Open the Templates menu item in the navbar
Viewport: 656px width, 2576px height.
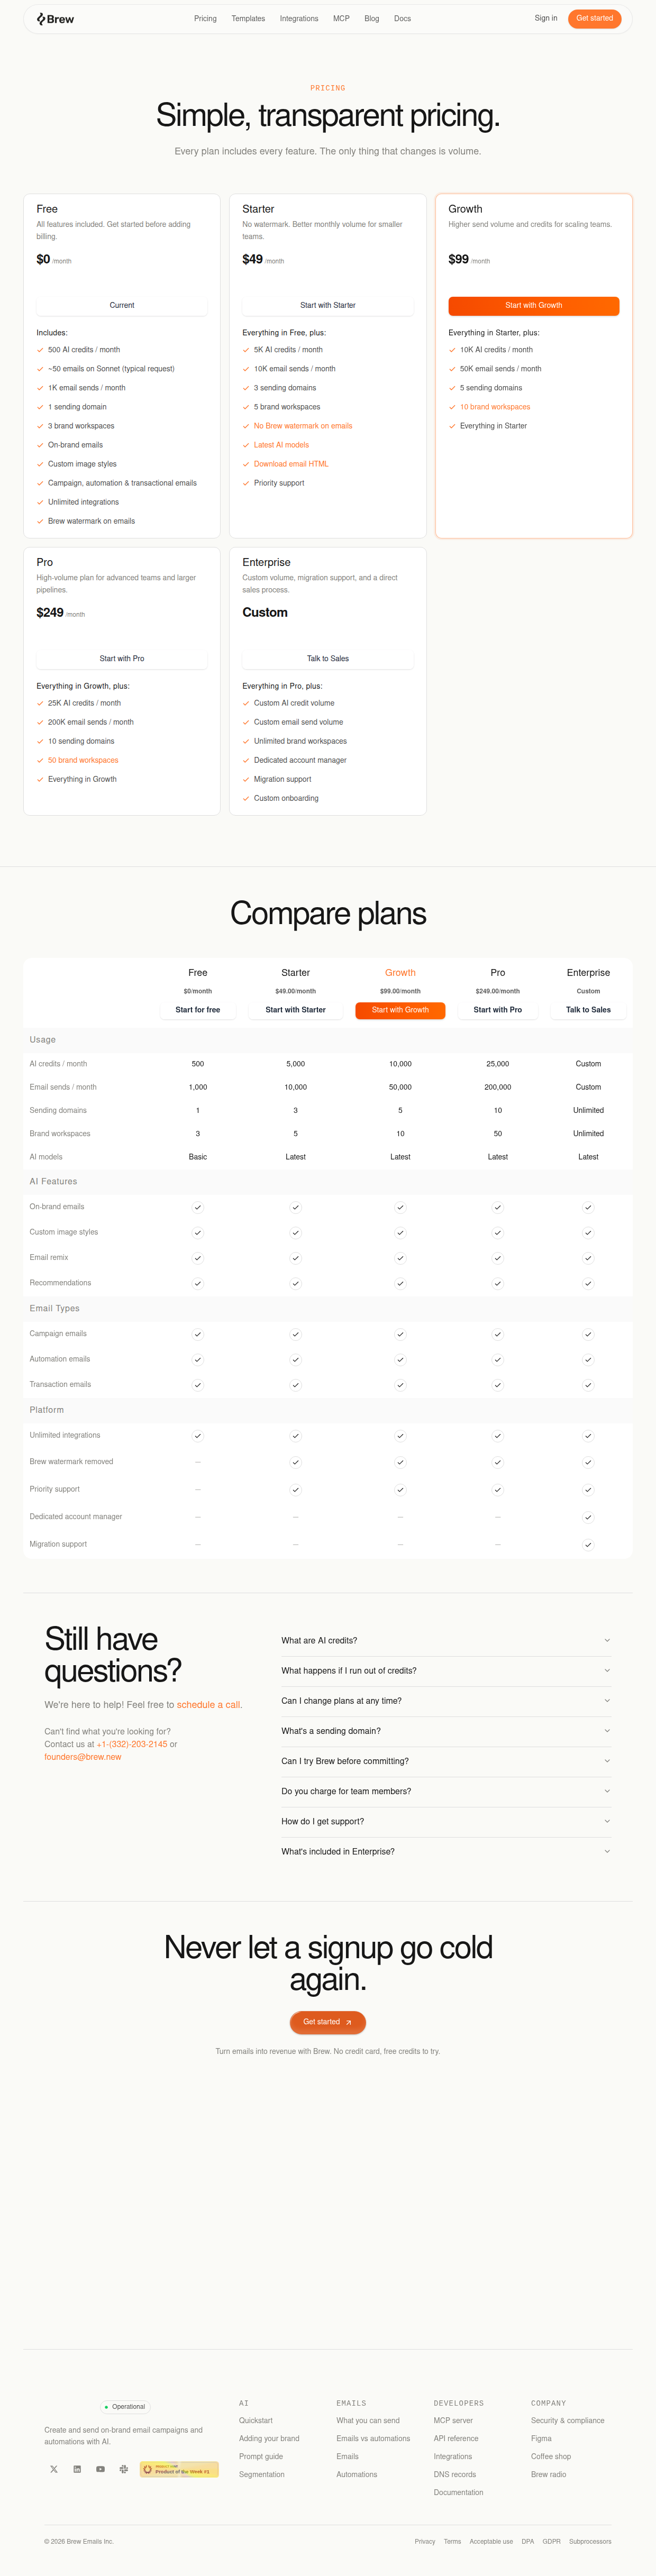click(x=248, y=19)
